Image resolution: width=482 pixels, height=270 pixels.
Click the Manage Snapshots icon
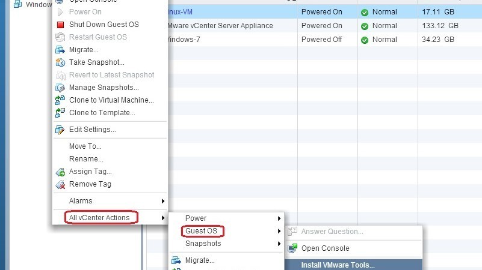click(60, 88)
